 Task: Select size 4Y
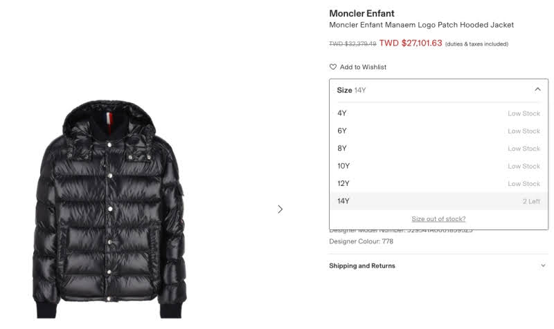[x=438, y=113]
